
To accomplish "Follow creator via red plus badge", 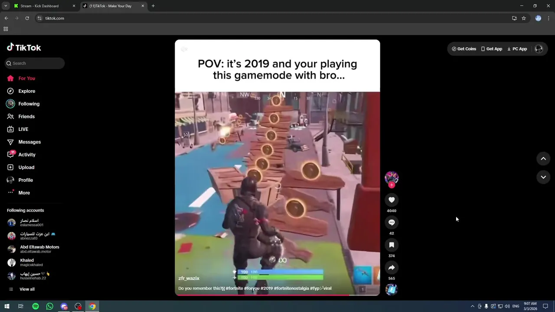I will [392, 185].
